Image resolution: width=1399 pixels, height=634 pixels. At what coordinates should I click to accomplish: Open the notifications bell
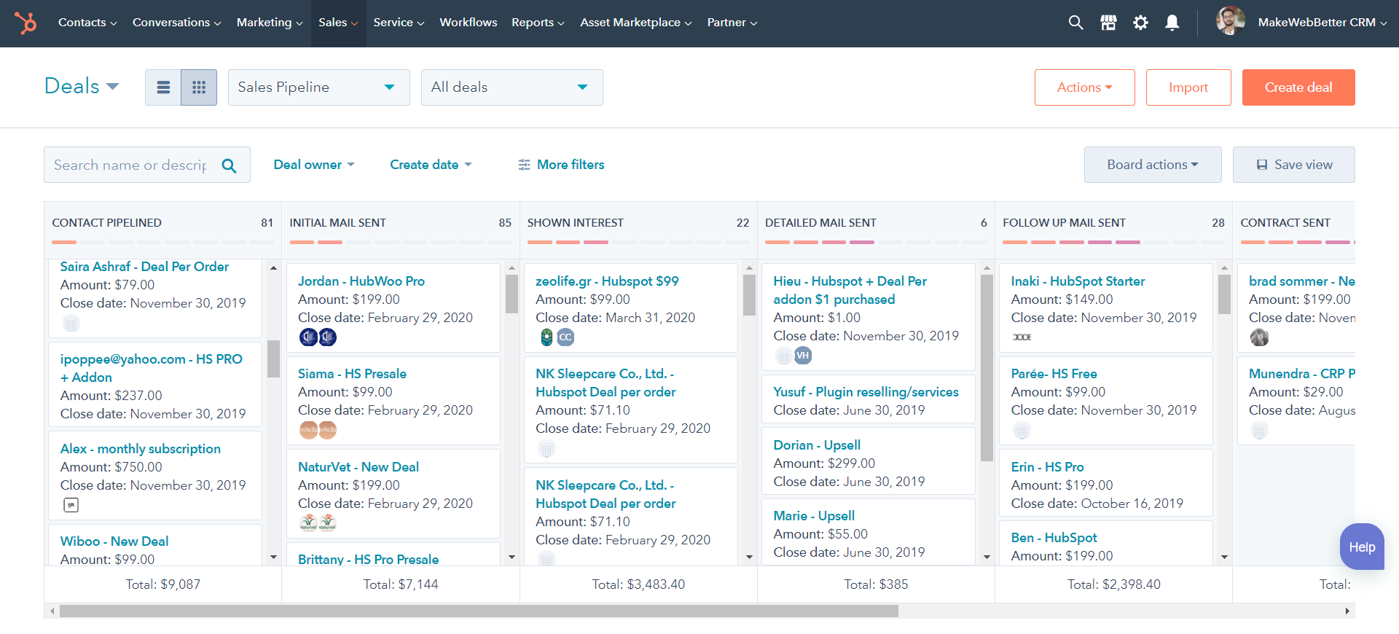coord(1172,23)
